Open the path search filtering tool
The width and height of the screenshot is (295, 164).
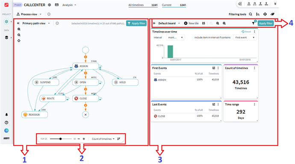click(258, 14)
